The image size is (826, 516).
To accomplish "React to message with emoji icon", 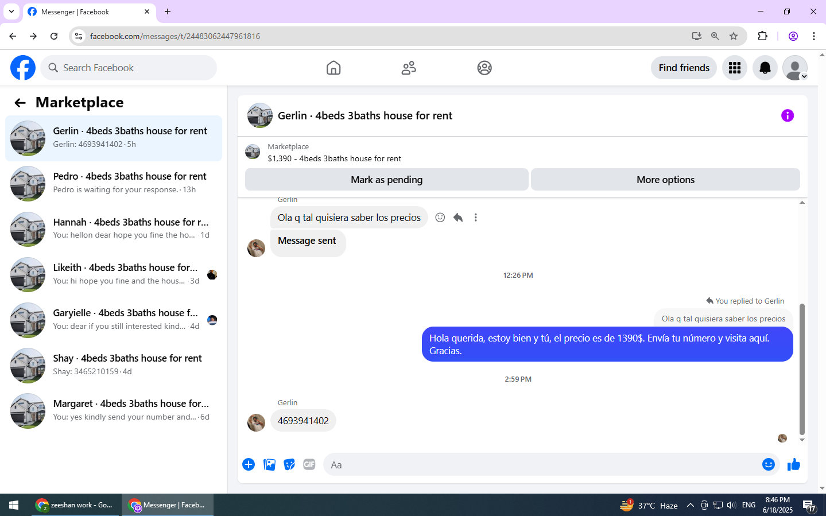I will (x=440, y=218).
